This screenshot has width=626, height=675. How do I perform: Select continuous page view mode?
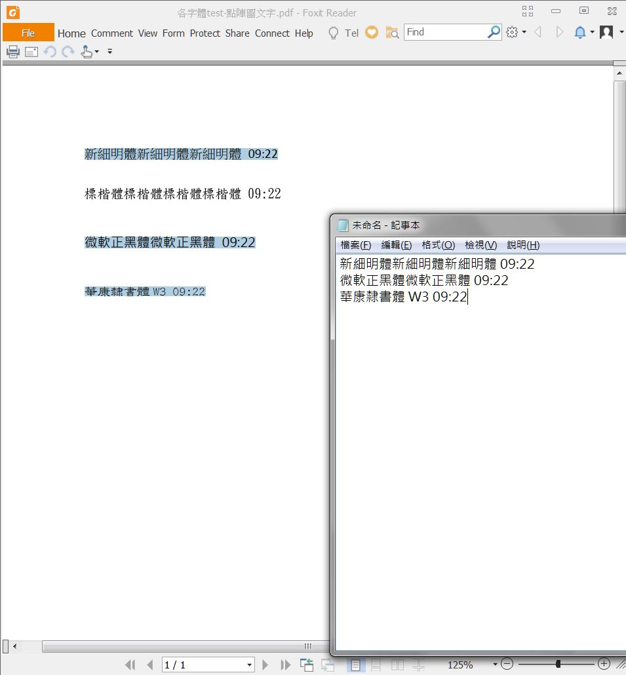pyautogui.click(x=376, y=665)
